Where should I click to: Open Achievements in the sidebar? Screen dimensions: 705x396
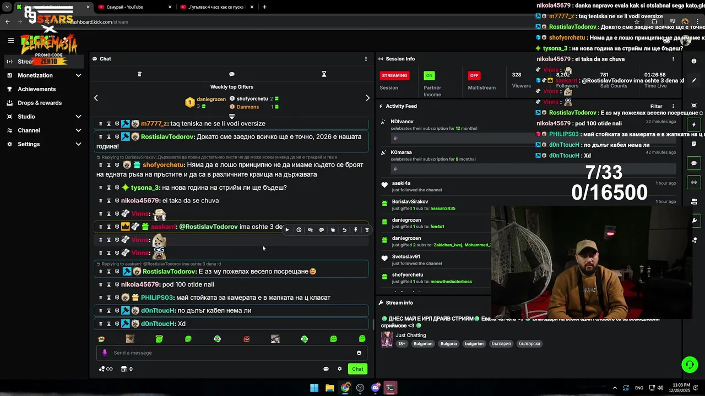tap(36, 89)
